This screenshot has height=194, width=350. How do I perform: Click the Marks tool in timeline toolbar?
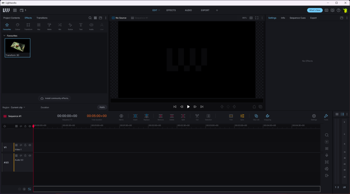[x=121, y=117]
